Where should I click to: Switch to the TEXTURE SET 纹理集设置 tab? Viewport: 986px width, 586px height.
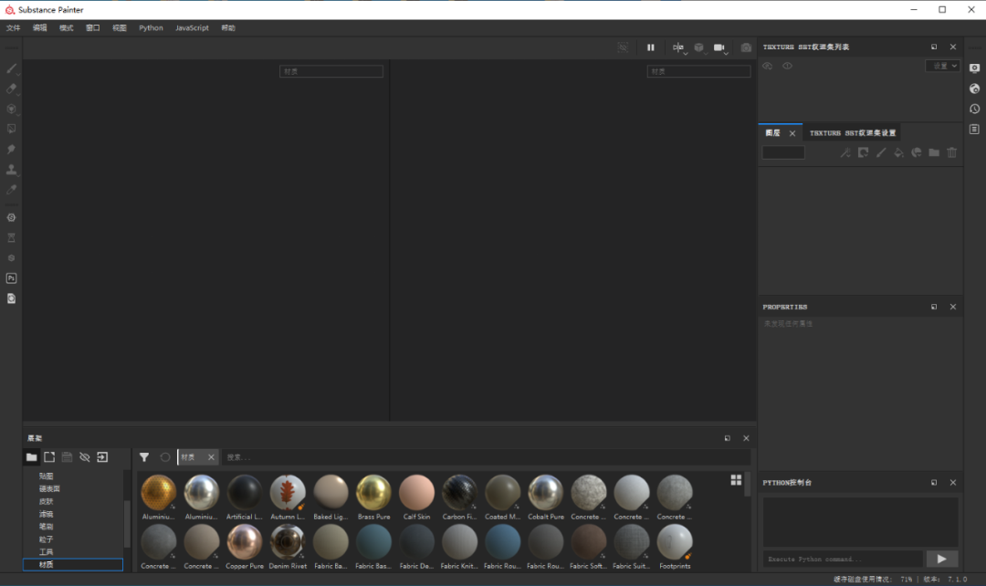[x=852, y=133]
